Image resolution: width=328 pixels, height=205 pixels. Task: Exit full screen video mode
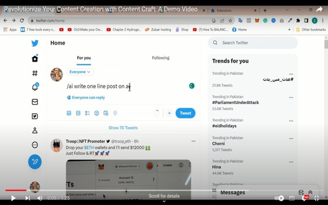[317, 198]
